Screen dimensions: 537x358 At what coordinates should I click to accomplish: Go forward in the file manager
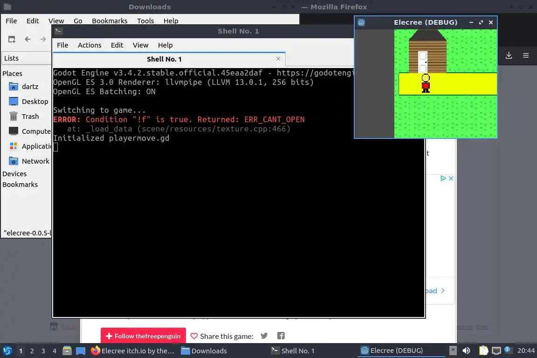[x=43, y=40]
